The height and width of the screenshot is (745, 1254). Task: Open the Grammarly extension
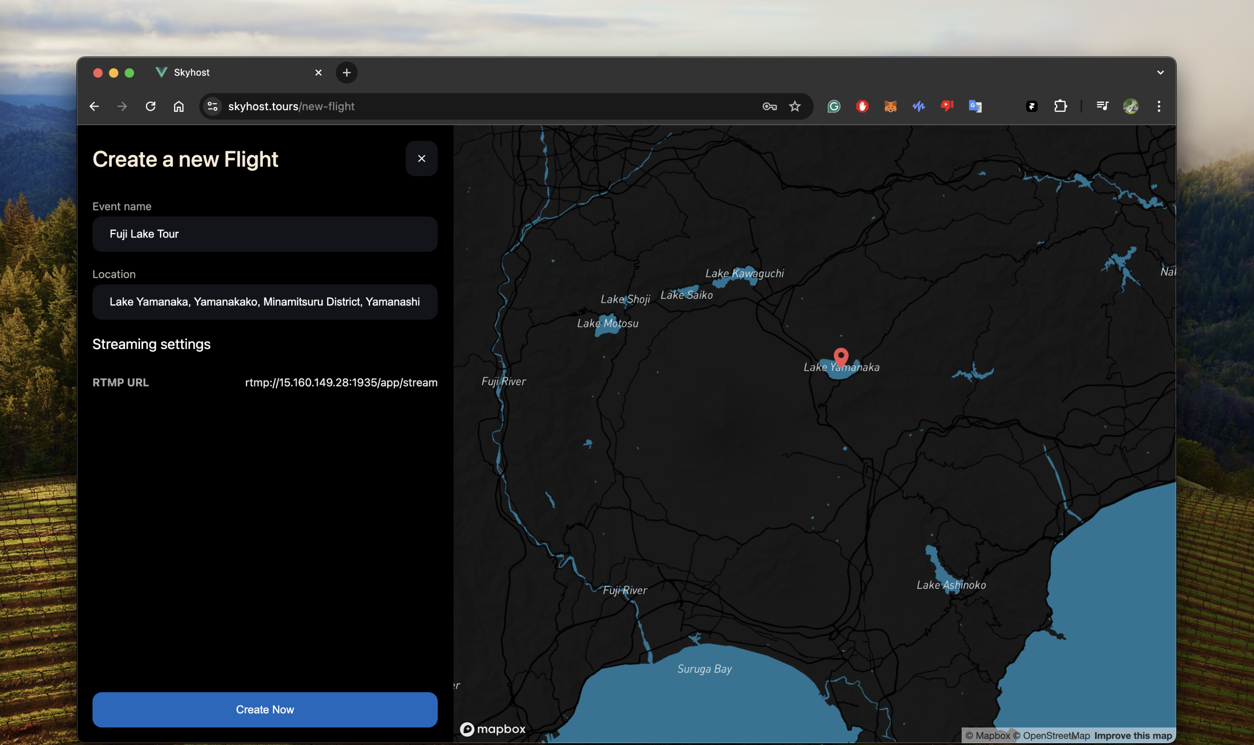coord(833,107)
